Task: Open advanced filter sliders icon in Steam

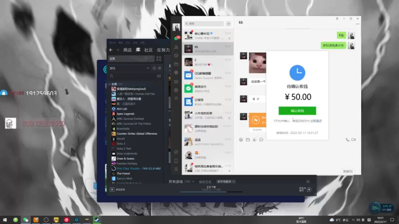Action: click(159, 76)
